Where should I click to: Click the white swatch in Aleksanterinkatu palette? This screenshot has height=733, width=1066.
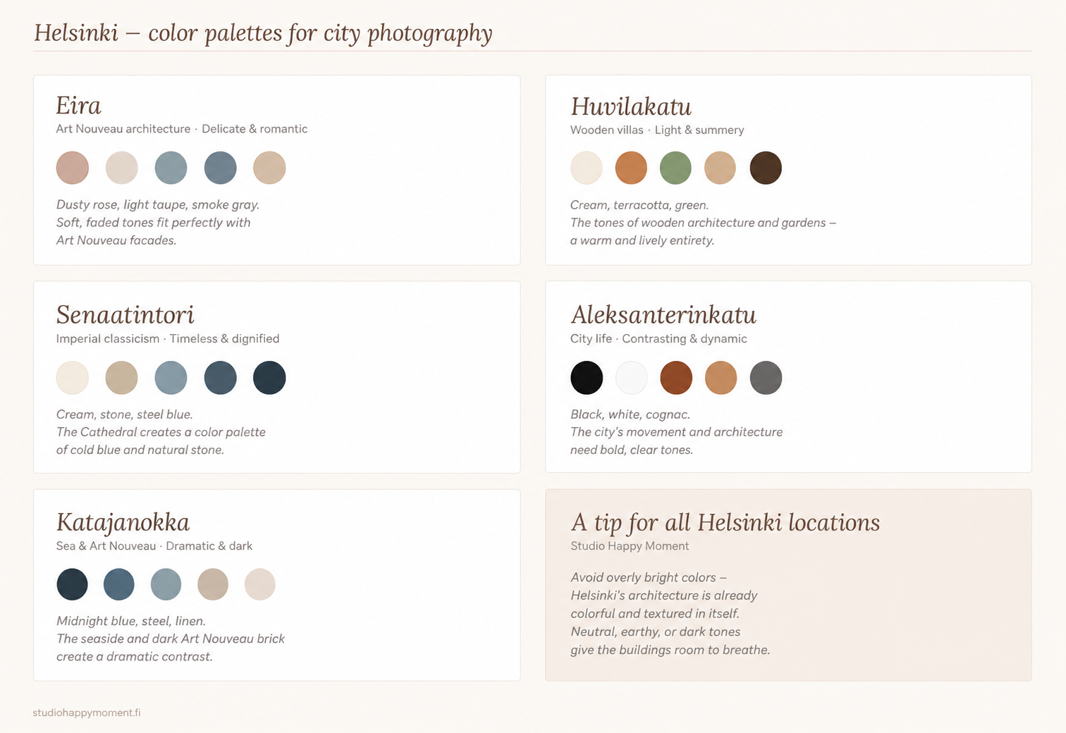click(632, 377)
